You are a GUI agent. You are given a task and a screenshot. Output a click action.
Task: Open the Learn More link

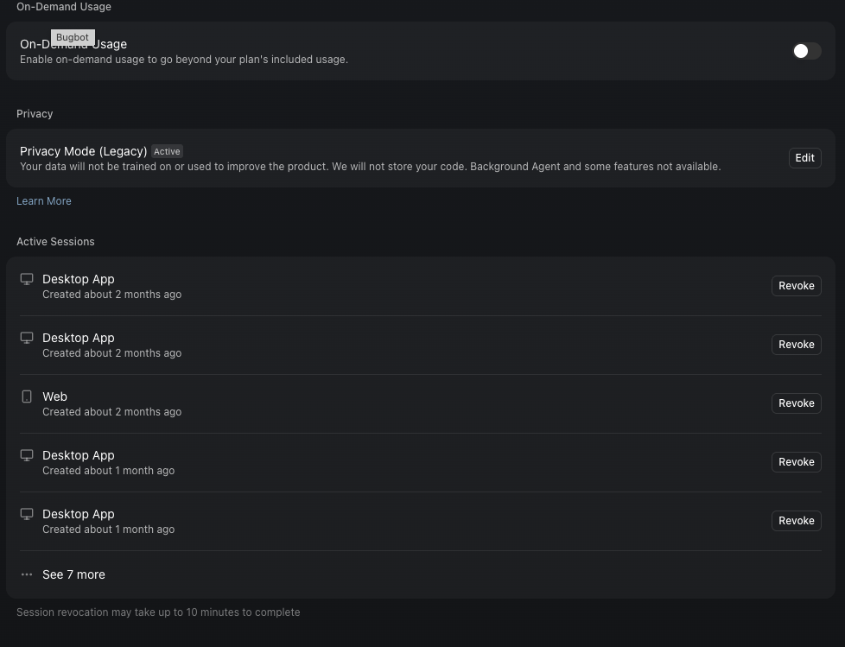coord(44,200)
